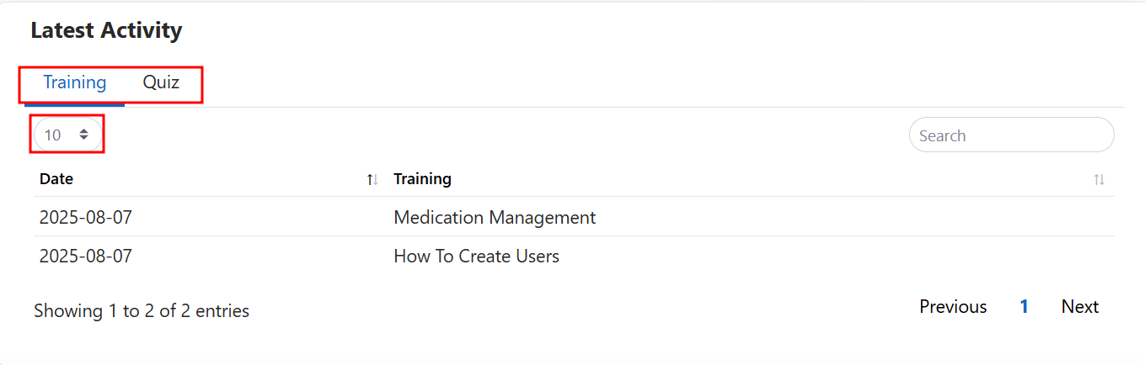Click the Date column header label
The image size is (1145, 365).
tap(56, 179)
